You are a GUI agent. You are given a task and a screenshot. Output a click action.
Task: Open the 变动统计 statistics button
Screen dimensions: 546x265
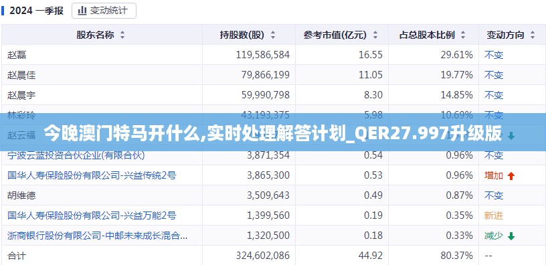[x=104, y=11]
